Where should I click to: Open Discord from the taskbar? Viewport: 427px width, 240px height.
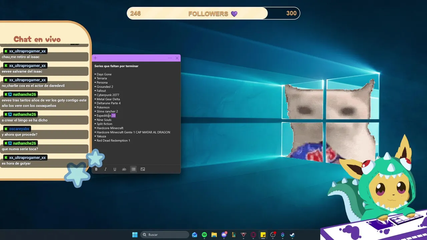coord(224,235)
